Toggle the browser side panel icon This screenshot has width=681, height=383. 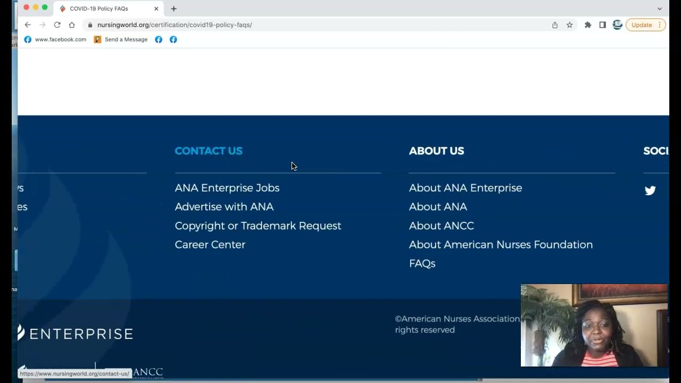(603, 25)
